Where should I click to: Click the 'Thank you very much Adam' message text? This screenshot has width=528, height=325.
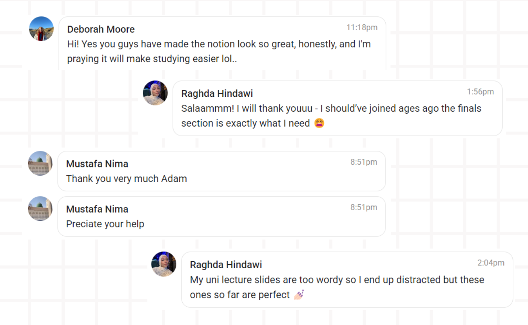click(x=127, y=179)
